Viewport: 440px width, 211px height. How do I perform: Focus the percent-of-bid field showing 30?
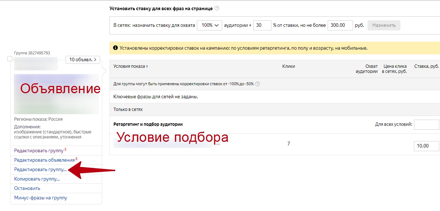(262, 25)
